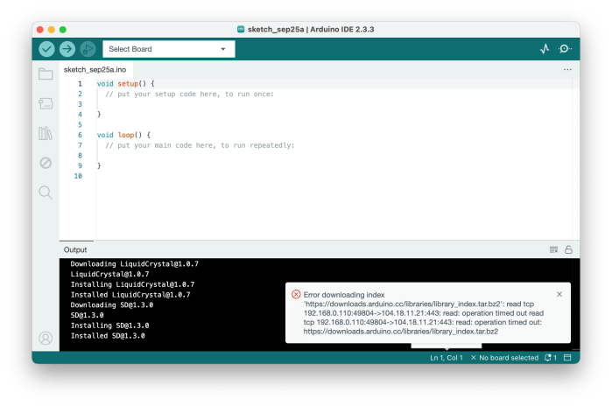Start debugging with the Debug button
Viewport: 612px width, 406px height.
(x=88, y=49)
